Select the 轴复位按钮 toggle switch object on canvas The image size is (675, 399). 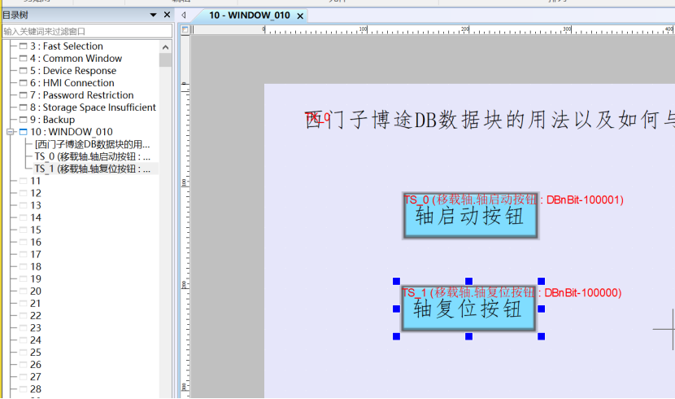(468, 309)
